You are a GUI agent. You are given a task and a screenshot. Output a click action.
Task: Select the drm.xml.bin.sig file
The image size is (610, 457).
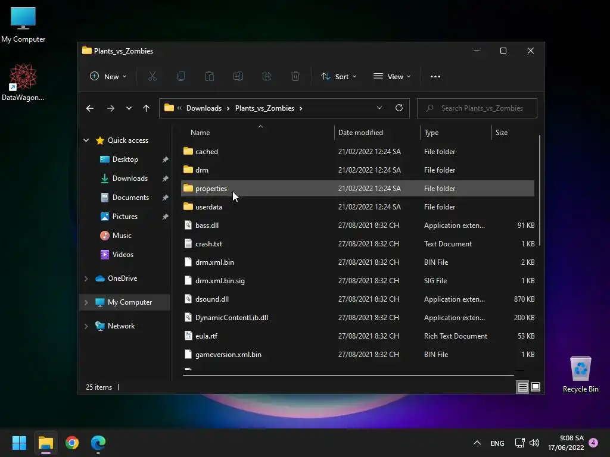[x=357, y=281]
